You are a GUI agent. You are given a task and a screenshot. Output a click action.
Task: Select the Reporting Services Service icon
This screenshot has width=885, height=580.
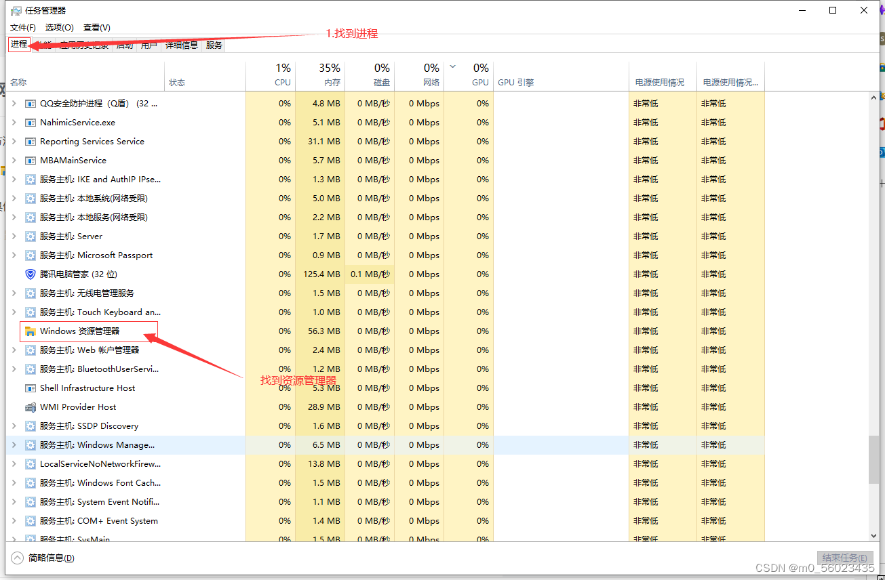(30, 142)
